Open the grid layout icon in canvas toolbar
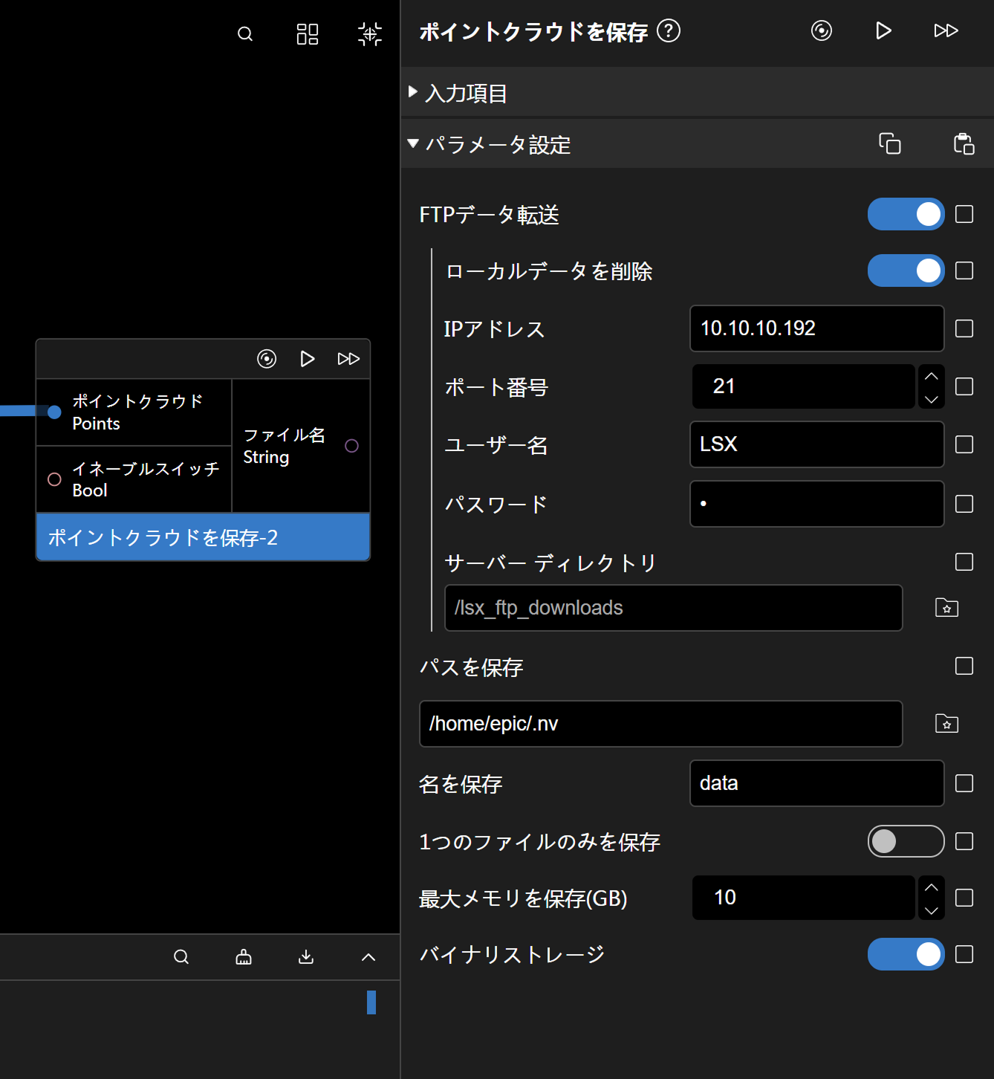The height and width of the screenshot is (1079, 994). click(307, 34)
